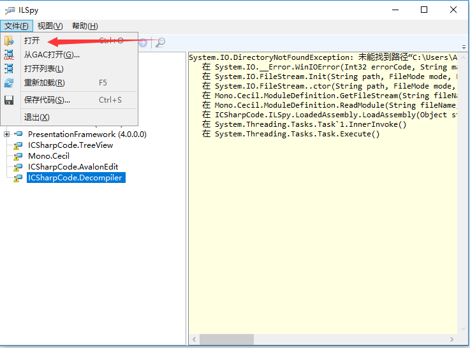Screen dimensions: 470x348
Task: Open the 帮助 (Help) menu
Action: (85, 26)
